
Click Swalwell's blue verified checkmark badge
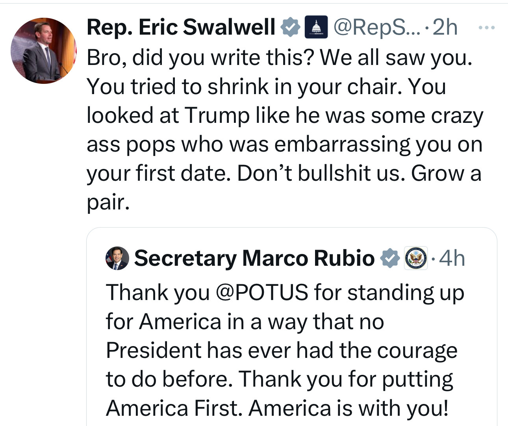click(x=290, y=27)
